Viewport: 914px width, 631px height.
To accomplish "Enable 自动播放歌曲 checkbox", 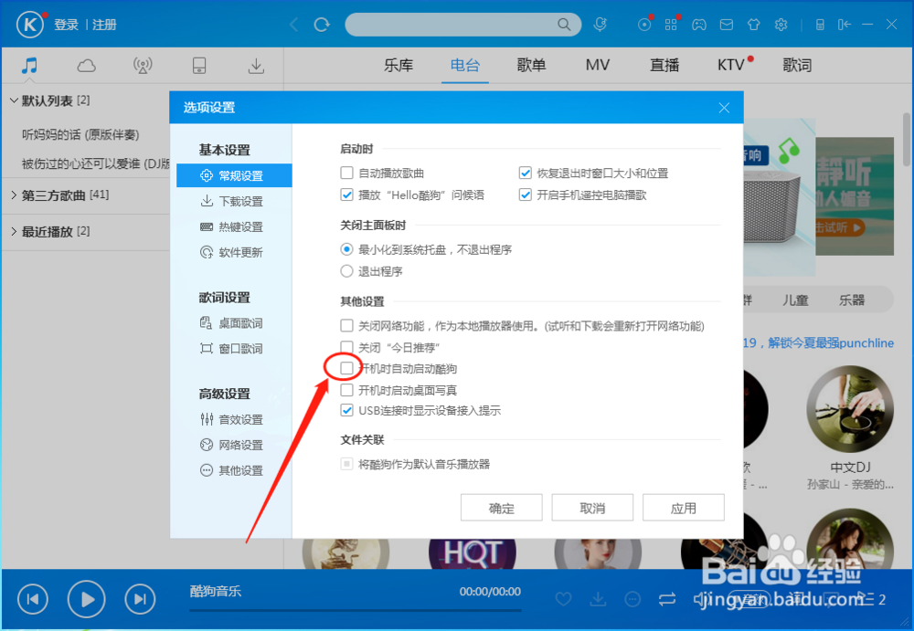I will 346,173.
